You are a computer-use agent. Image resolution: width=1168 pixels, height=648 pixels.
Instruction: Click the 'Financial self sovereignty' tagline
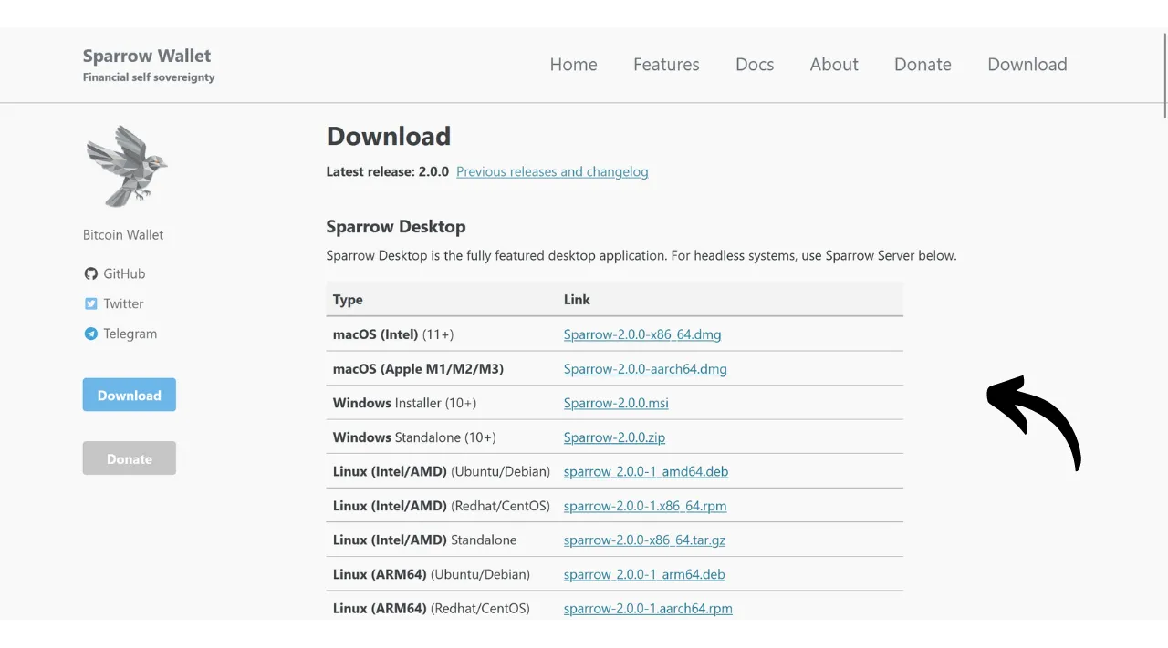149,77
